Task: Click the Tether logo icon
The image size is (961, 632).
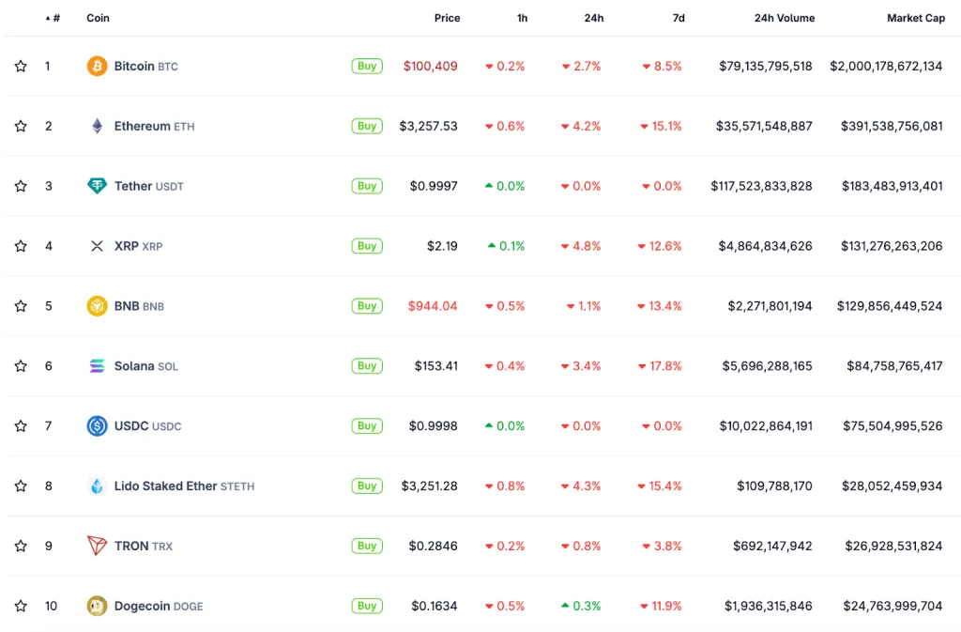Action: pyautogui.click(x=97, y=186)
